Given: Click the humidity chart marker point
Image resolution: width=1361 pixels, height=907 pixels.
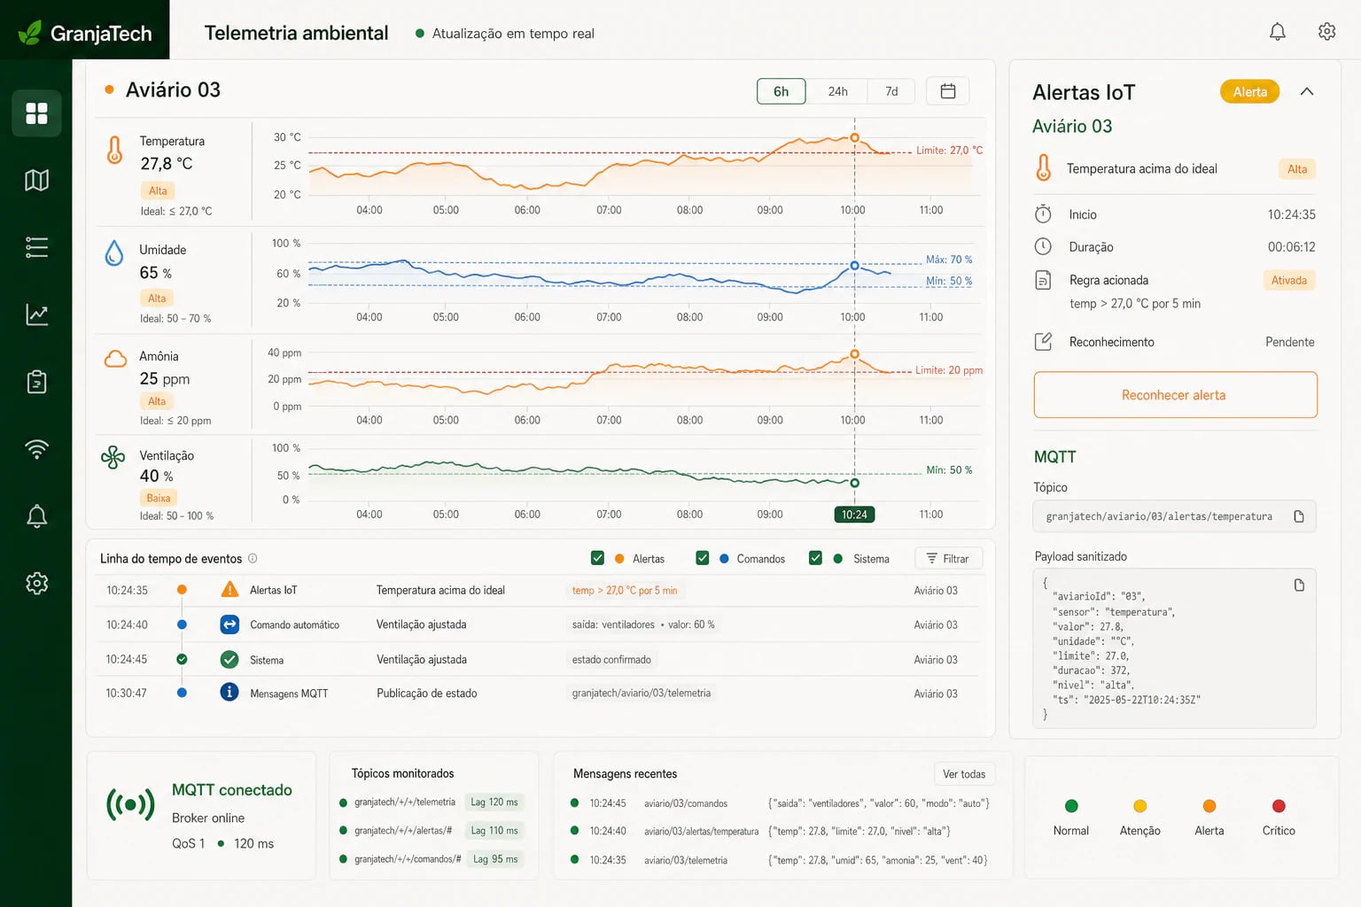Looking at the screenshot, I should point(854,266).
